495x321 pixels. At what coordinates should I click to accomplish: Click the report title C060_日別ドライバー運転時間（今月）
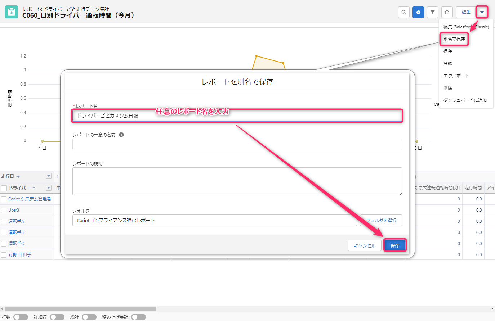pos(79,15)
